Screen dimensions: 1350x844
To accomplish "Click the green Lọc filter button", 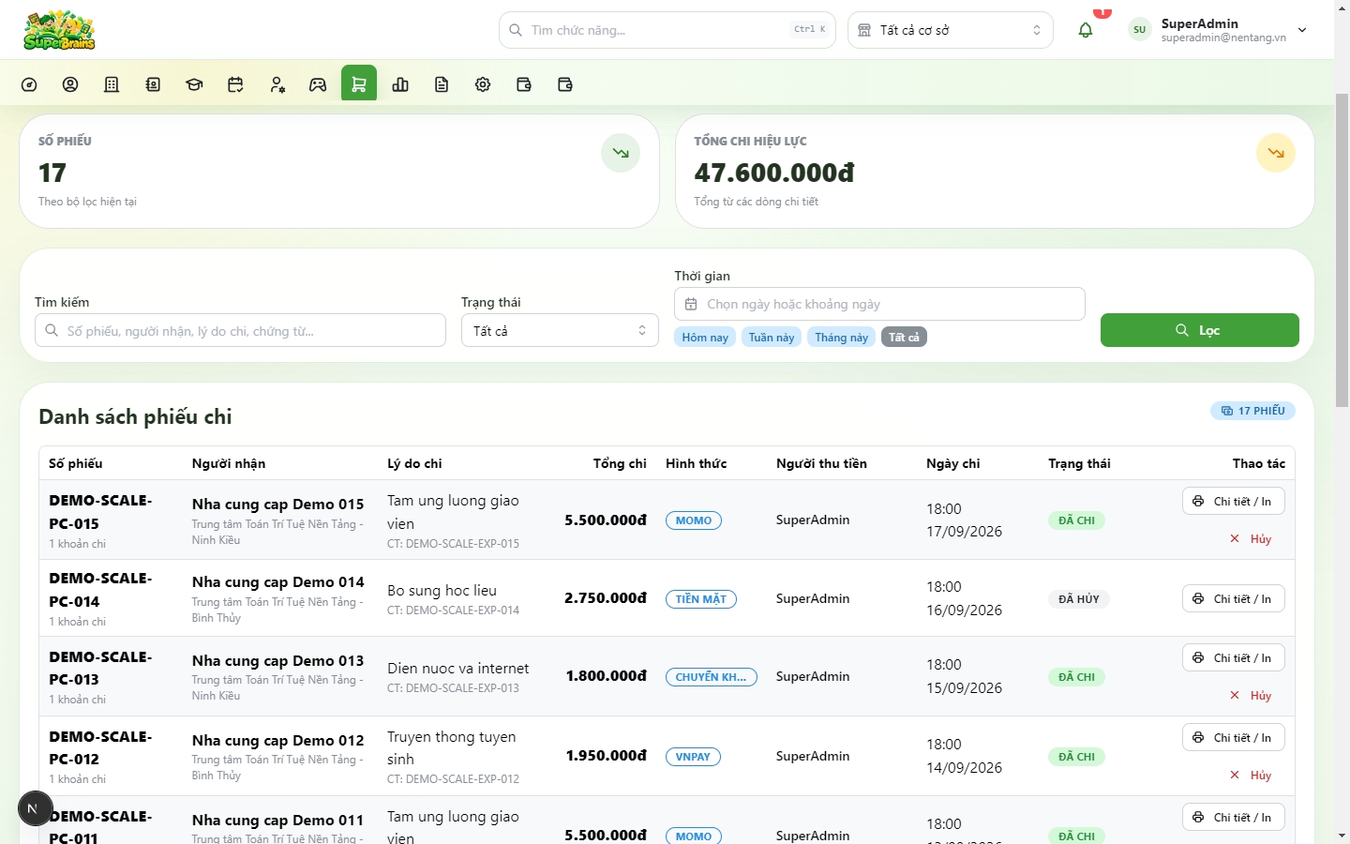I will click(1200, 330).
